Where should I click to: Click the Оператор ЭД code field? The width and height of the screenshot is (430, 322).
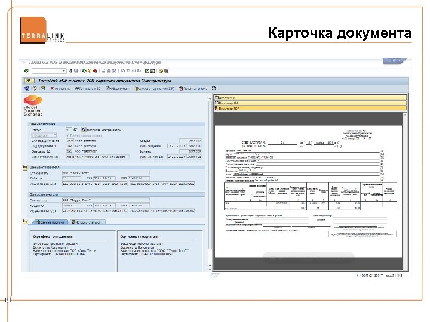(x=69, y=151)
